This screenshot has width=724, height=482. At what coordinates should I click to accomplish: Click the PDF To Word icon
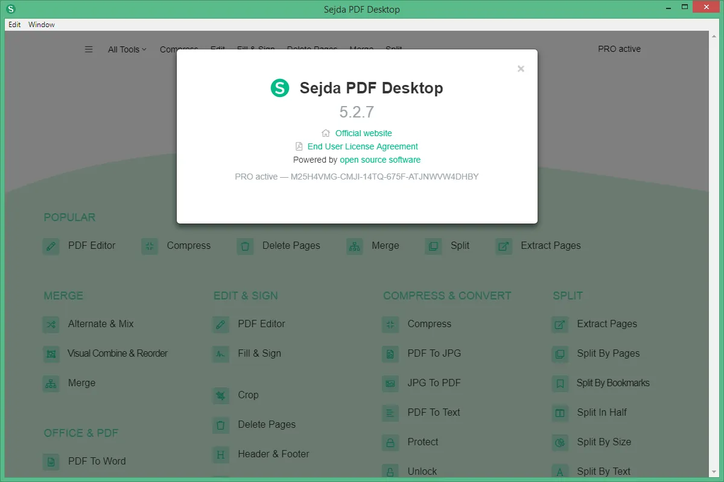point(51,462)
